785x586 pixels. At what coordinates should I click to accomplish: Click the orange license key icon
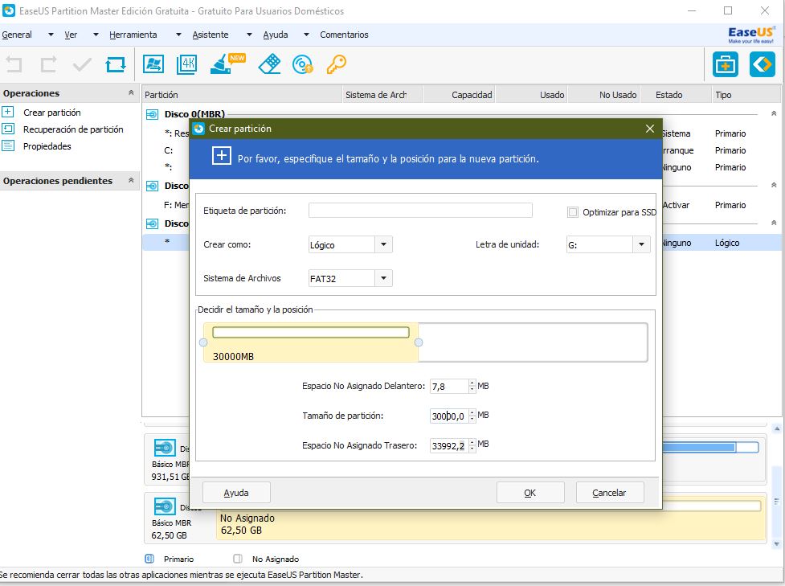[x=337, y=64]
